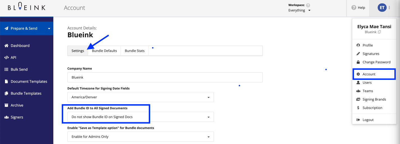
Task: Click the Workspace help question mark icon
Action: pyautogui.click(x=308, y=5)
